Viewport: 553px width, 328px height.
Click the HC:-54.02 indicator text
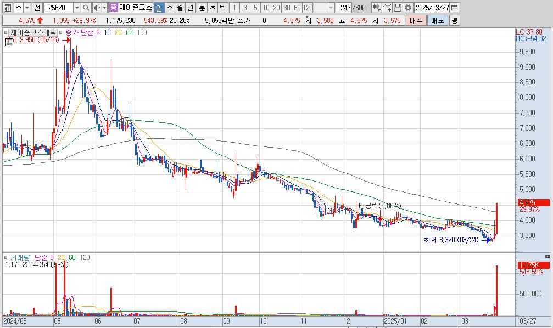[x=531, y=39]
